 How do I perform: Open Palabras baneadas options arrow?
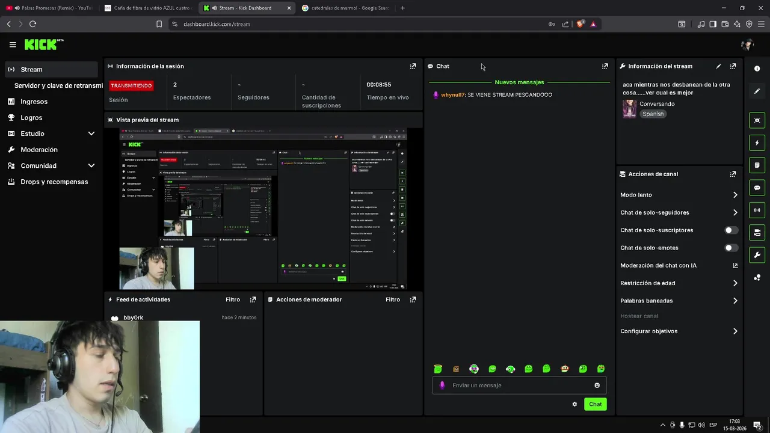(x=735, y=301)
